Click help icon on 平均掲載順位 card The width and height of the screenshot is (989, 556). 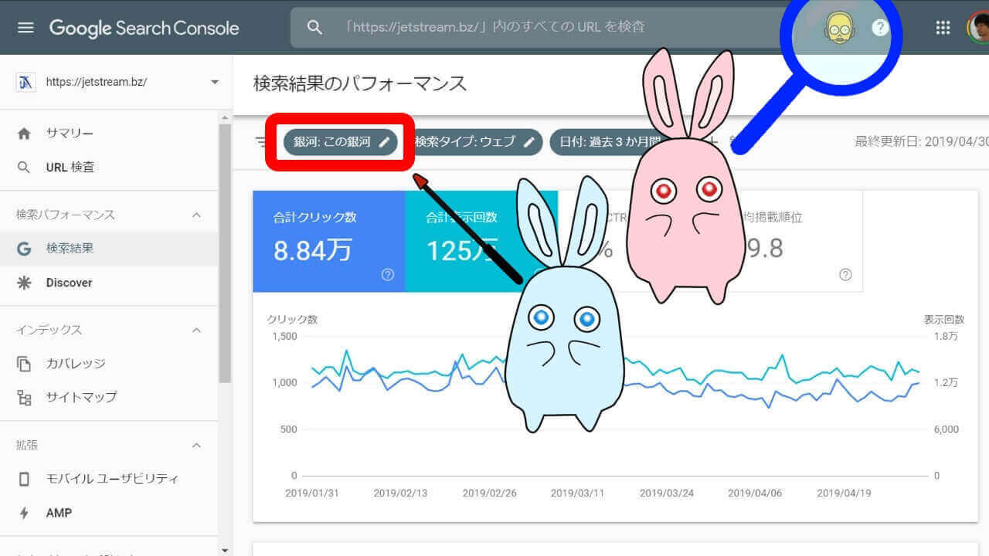click(x=845, y=275)
